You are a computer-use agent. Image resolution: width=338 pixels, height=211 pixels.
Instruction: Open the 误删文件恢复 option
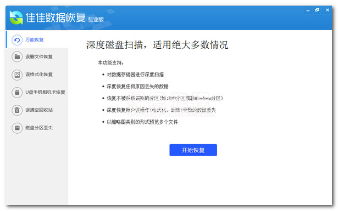(39, 57)
